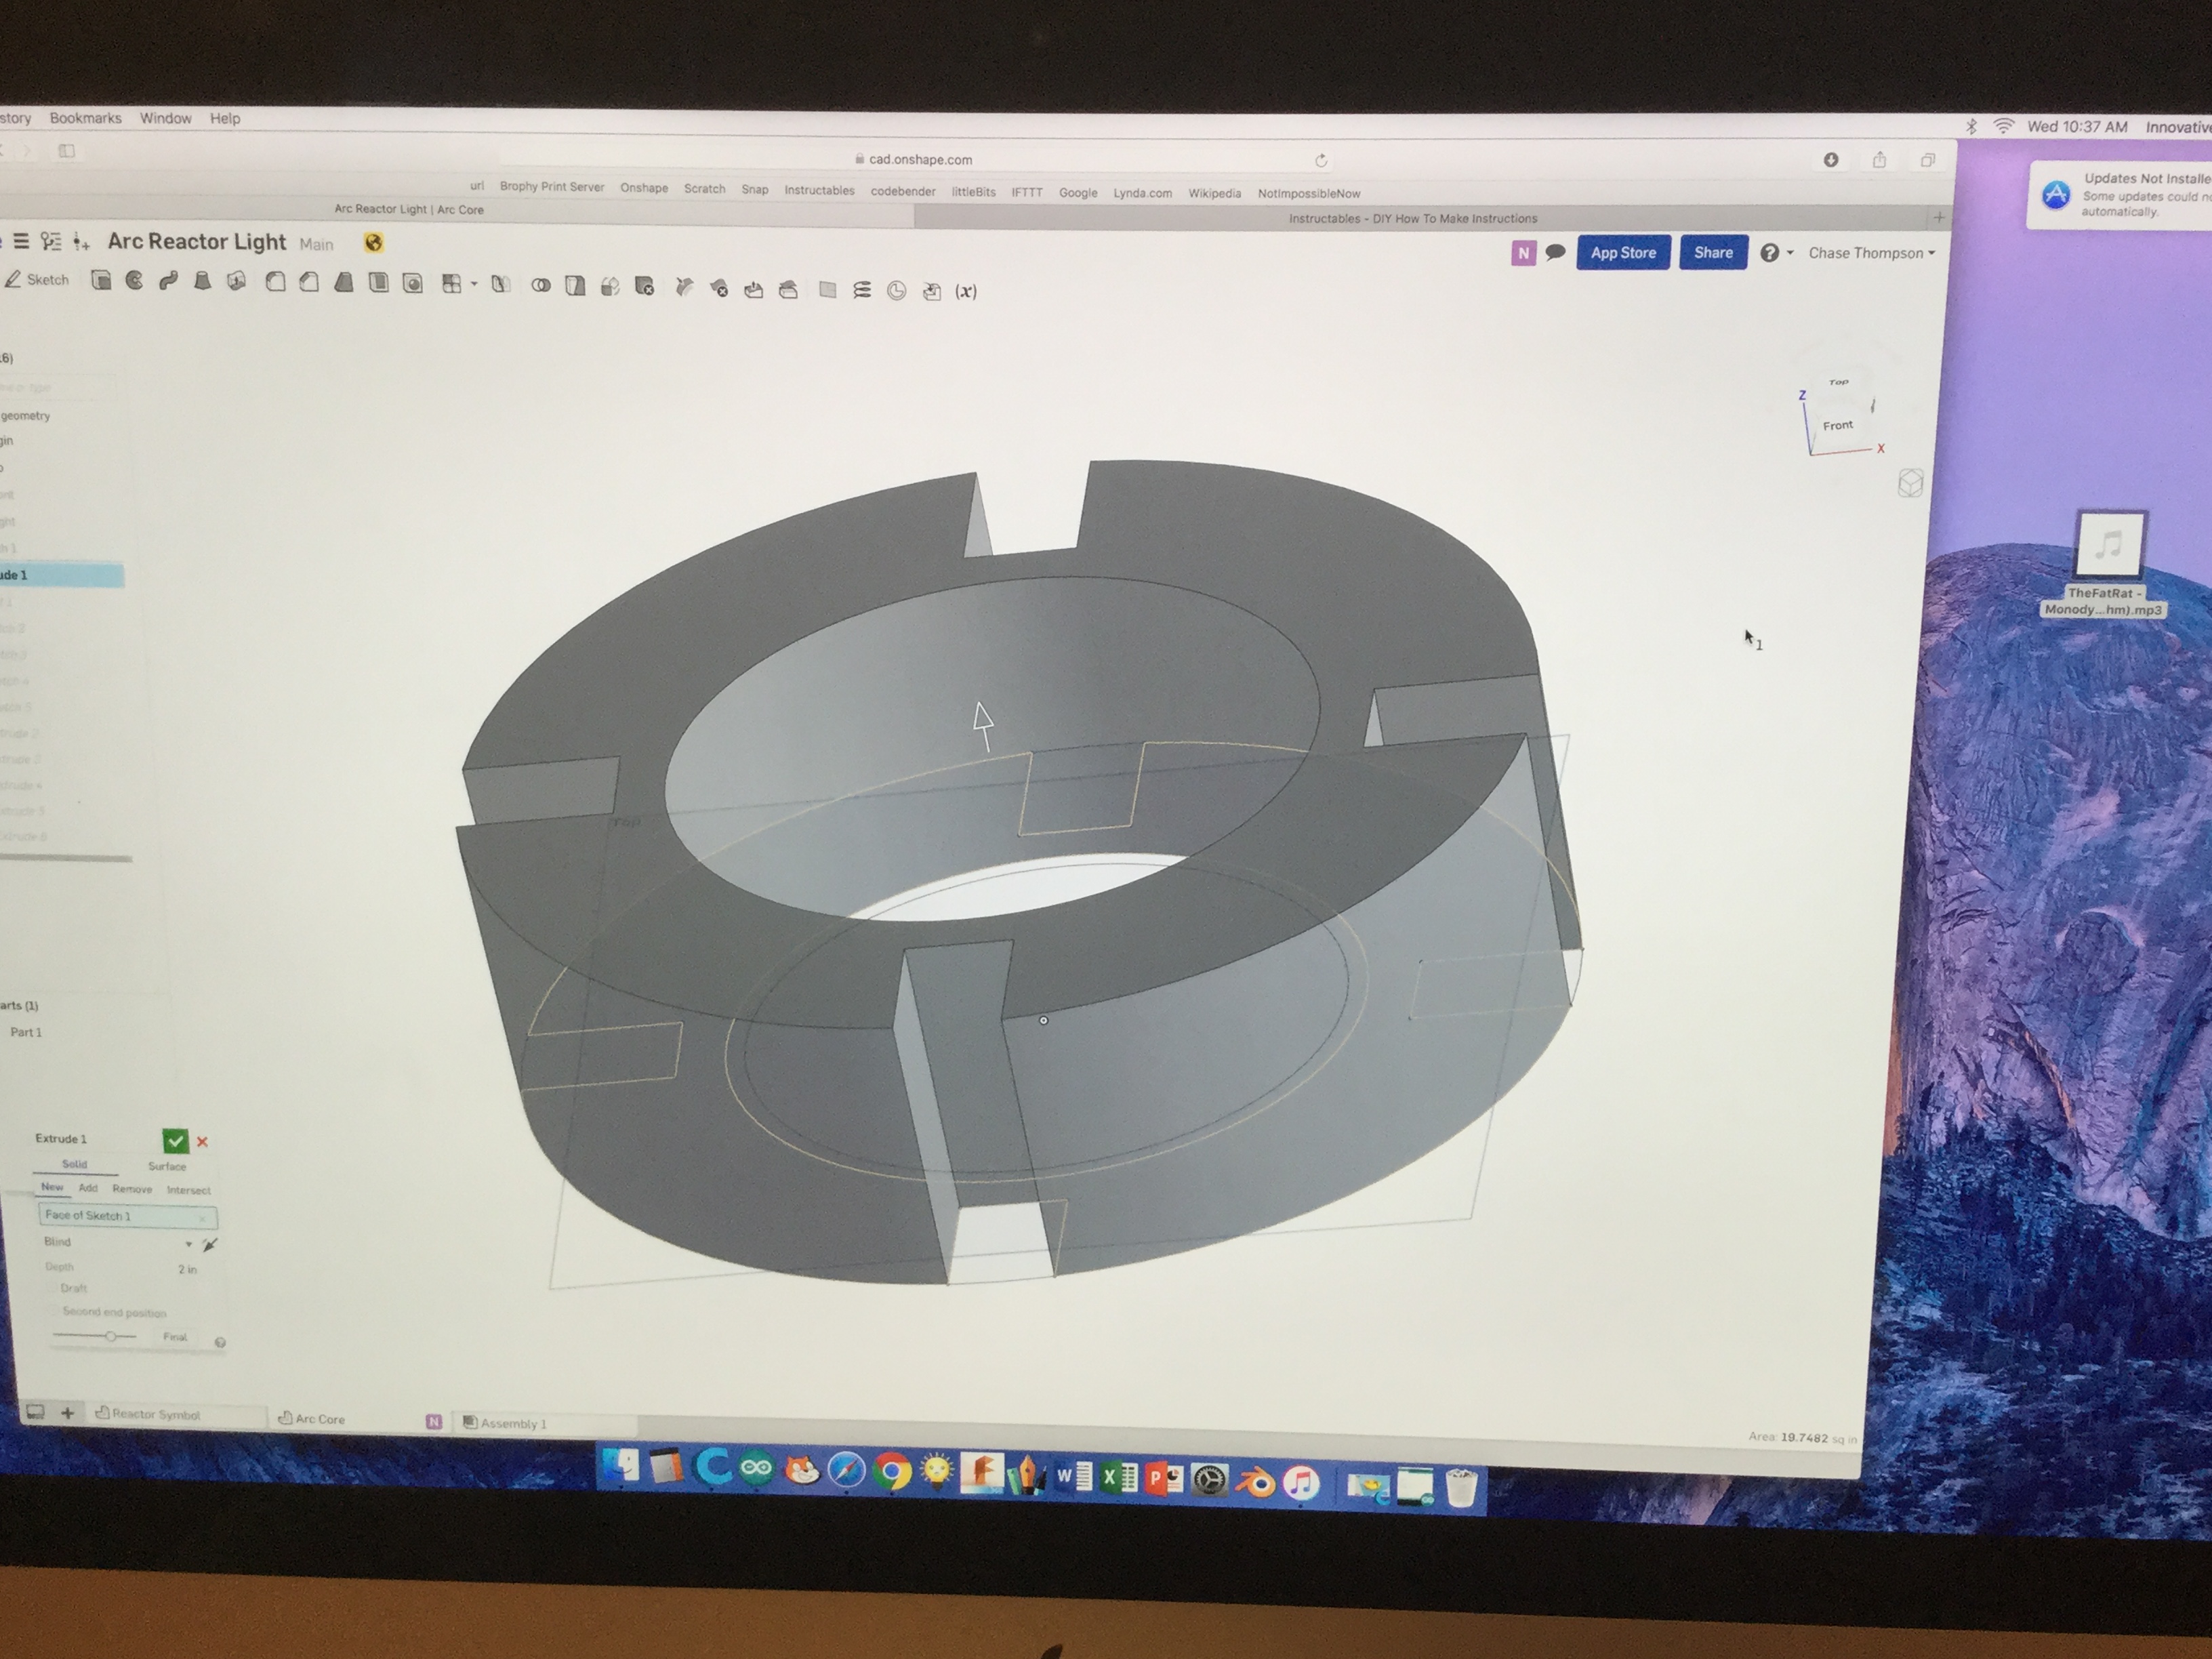This screenshot has width=2212, height=1659.
Task: Click the plus insert new tab button
Action: click(67, 1412)
